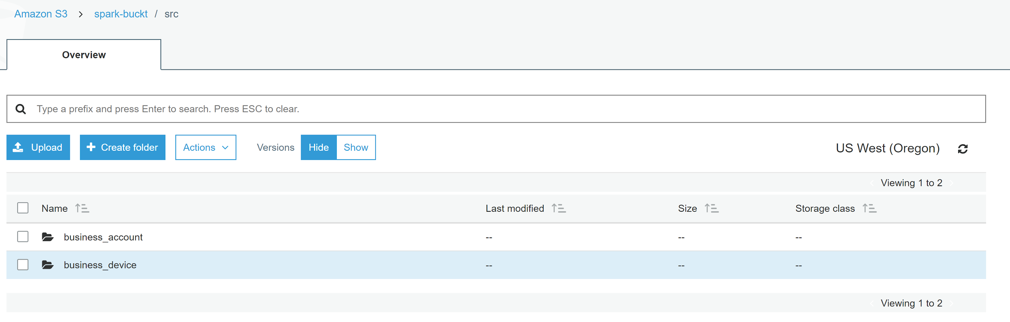Navigate to the spark-buckt bucket
The image size is (1010, 322).
coord(121,14)
